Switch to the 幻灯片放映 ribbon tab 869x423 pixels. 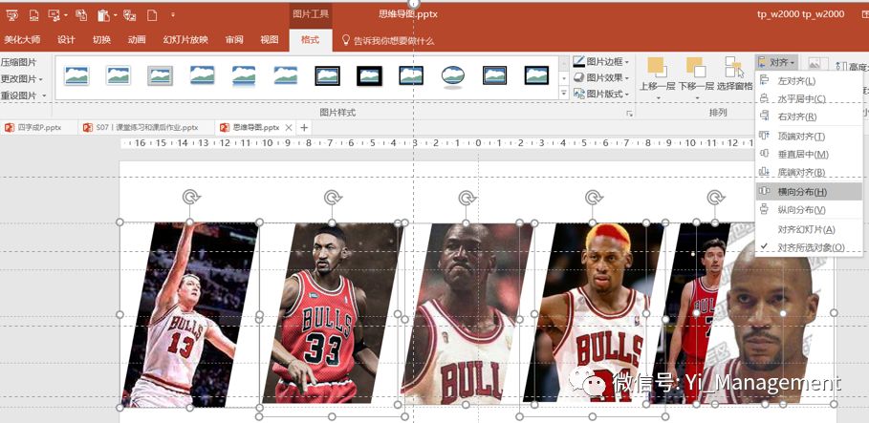pos(185,40)
